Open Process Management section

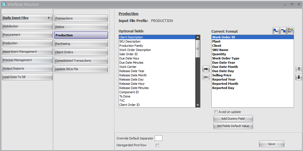[x=27, y=60]
